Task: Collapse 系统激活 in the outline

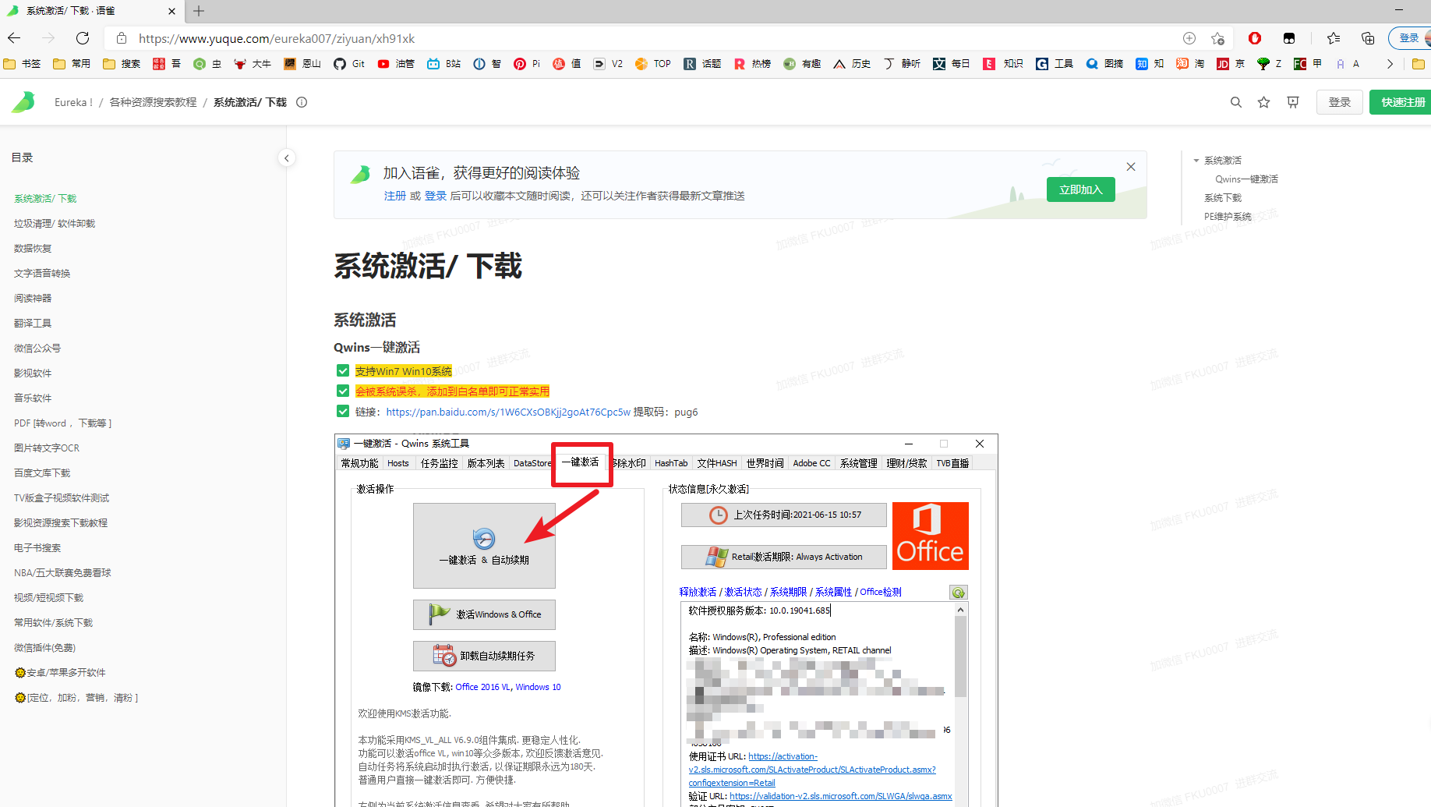Action: [1196, 161]
